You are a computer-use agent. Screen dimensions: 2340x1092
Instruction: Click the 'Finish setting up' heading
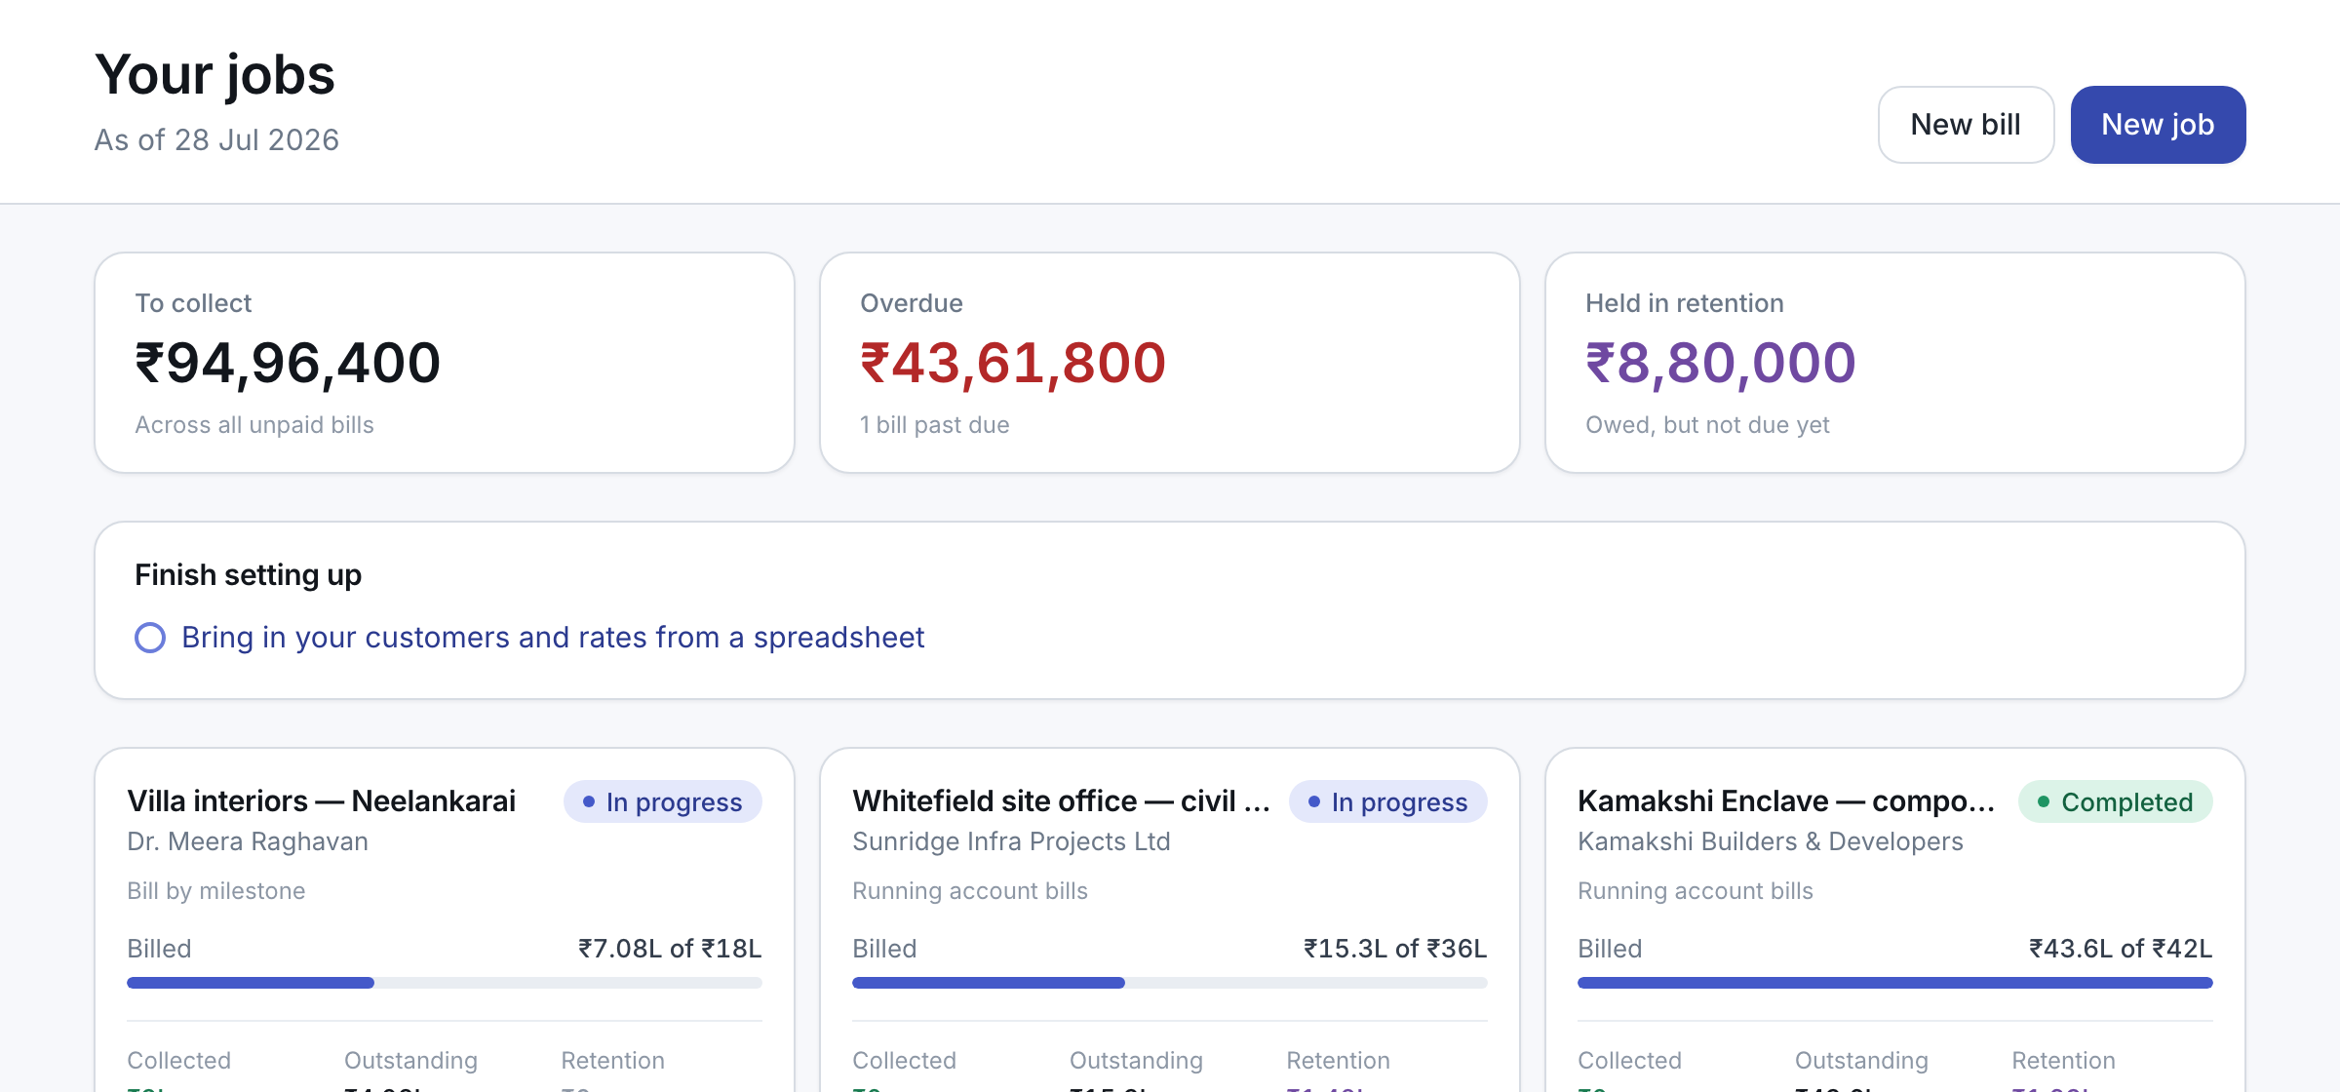click(249, 575)
